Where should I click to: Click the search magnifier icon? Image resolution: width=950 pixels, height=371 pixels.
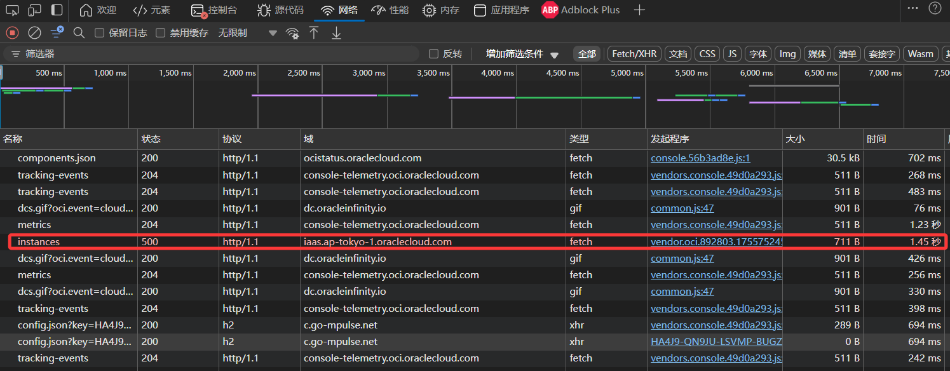click(79, 32)
